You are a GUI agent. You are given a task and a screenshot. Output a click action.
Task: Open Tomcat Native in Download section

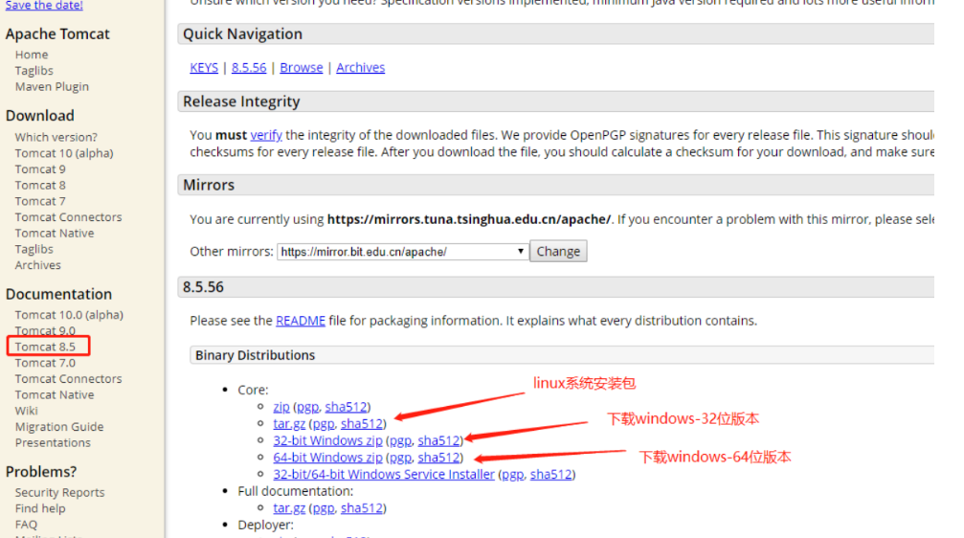55,233
